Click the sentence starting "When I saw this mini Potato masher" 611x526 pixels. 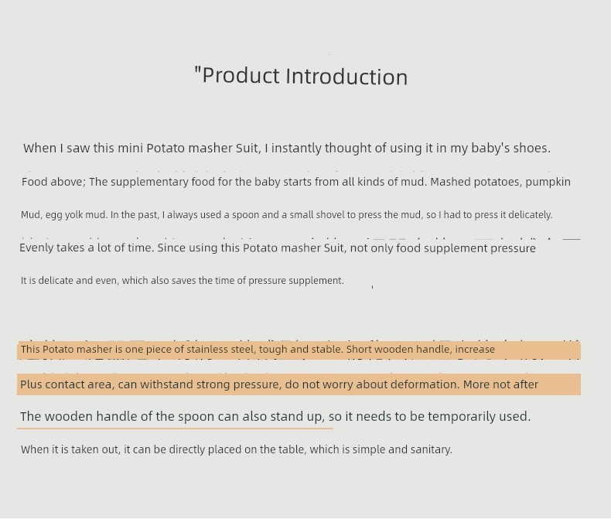[x=287, y=148]
